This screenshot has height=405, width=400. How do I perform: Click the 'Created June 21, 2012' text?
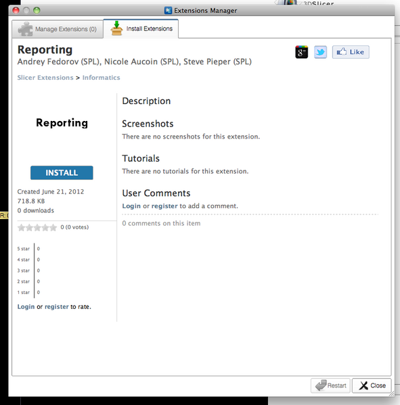[51, 191]
